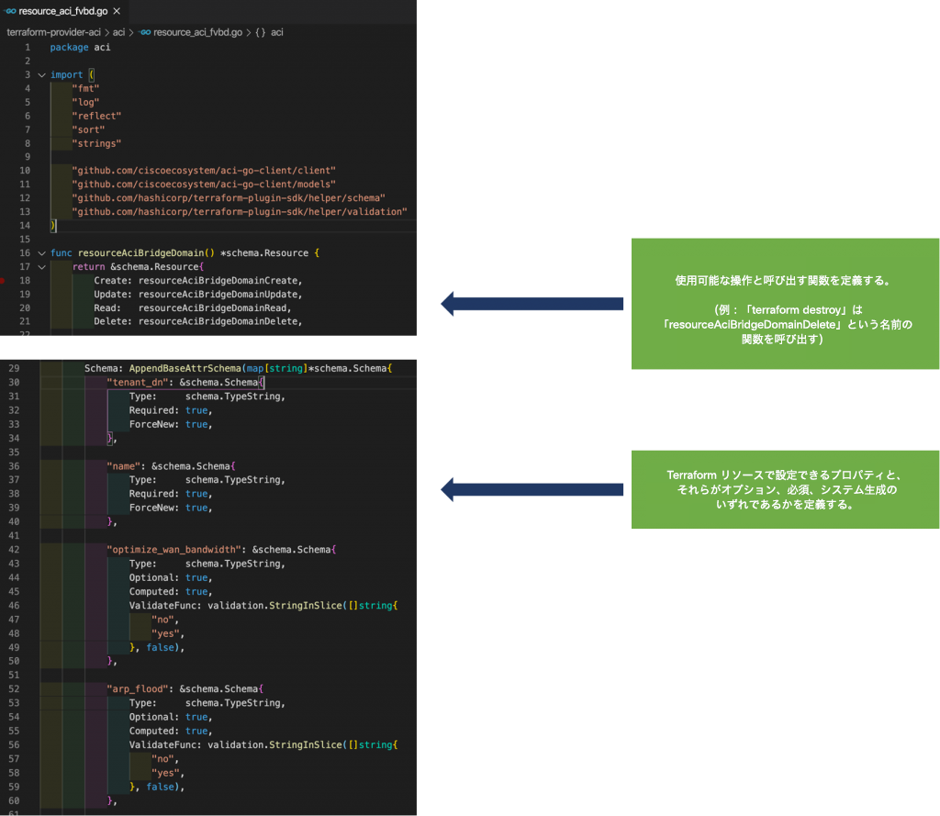Viewport: 940px width, 816px height.
Task: Close the resource_aci_fvbd.go editor tab
Action: pyautogui.click(x=117, y=11)
